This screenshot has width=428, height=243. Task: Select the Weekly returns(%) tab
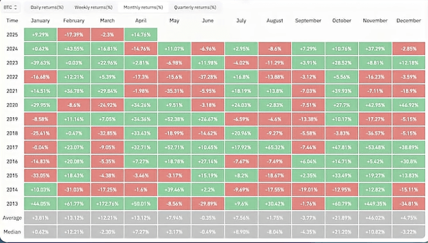[94, 8]
